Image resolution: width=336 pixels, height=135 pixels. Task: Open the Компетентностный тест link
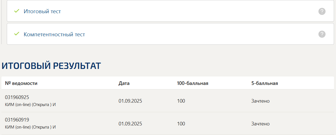[54, 34]
